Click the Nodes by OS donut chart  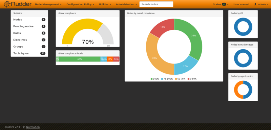click(x=243, y=27)
